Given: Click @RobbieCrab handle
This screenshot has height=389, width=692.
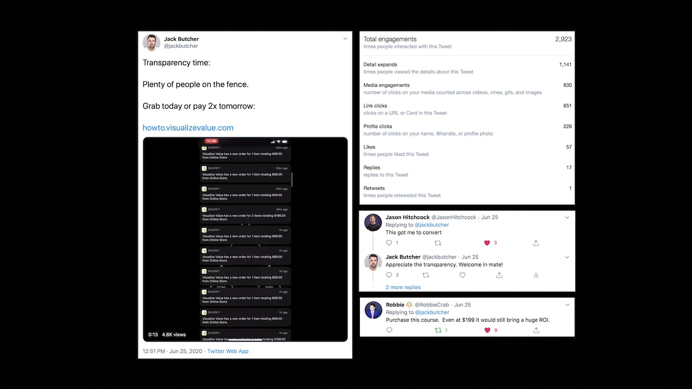Looking at the screenshot, I should (432, 305).
